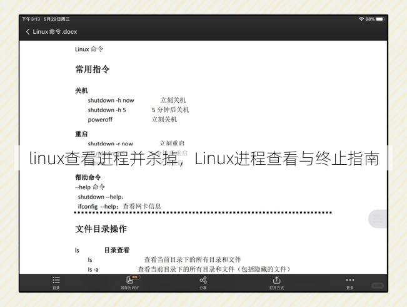The height and width of the screenshot is (307, 407).
Task: Go back using the chevron arrow
Action: 28,32
